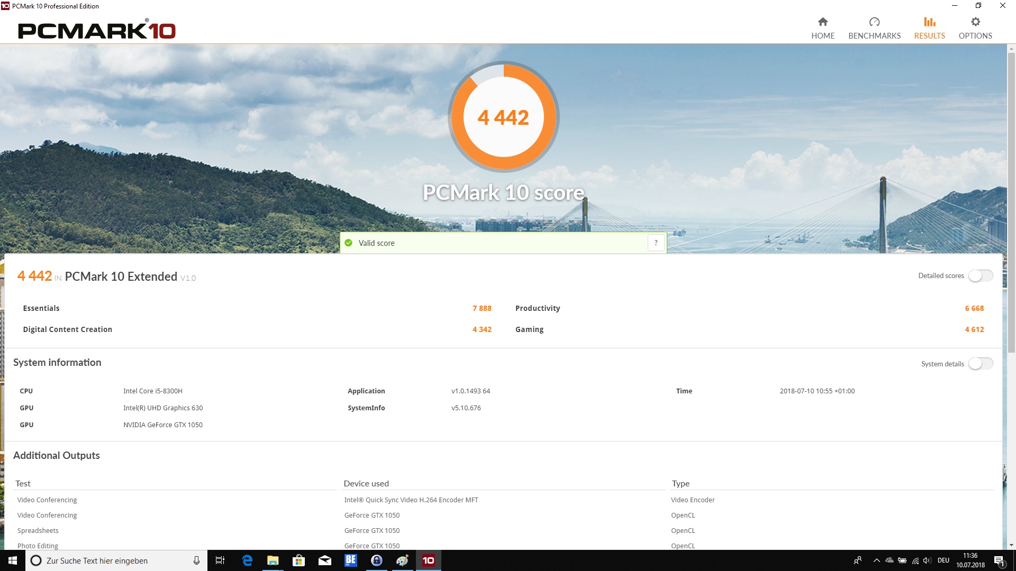Click the Valid score banner
The height and width of the screenshot is (571, 1016).
pyautogui.click(x=492, y=243)
